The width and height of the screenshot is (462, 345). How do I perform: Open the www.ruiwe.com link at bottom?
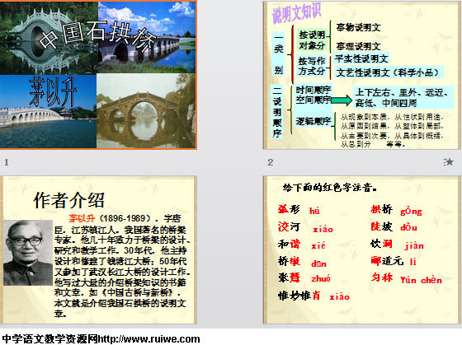(148, 338)
